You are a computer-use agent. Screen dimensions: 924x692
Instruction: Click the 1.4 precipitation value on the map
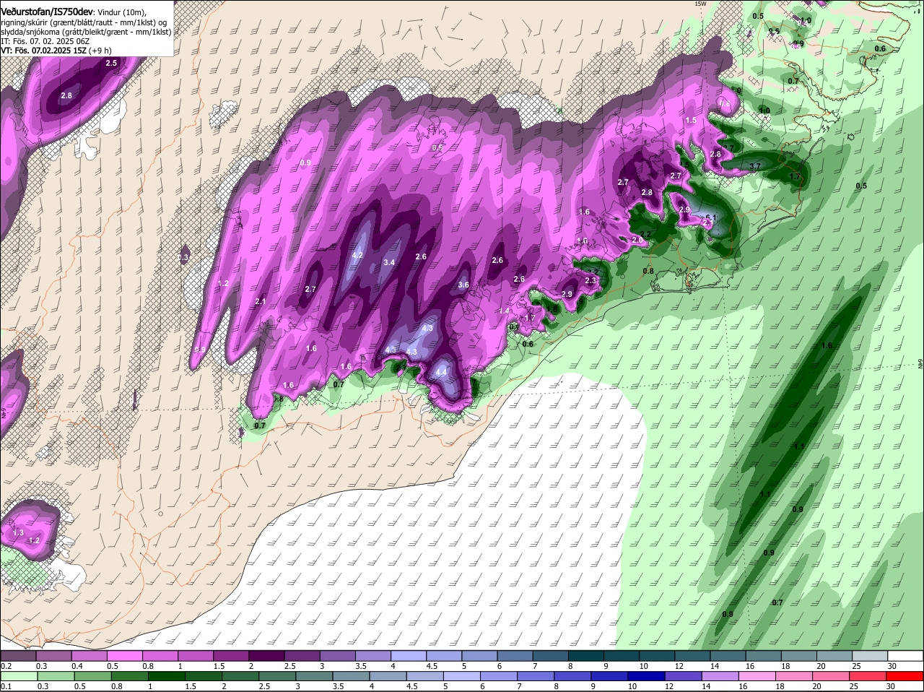coord(505,311)
